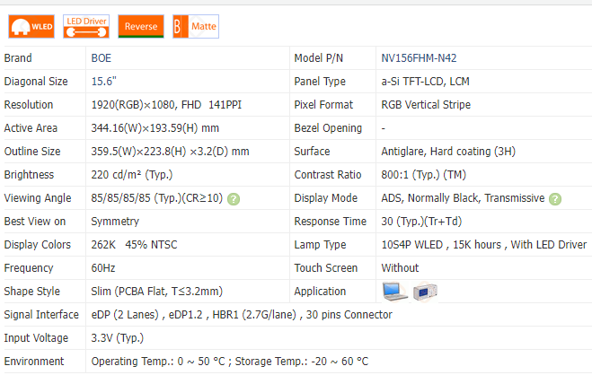Viewport: 592px width, 375px height.
Task: Click the a-Si TFT-LCD, LCM panel type
Action: pos(425,82)
